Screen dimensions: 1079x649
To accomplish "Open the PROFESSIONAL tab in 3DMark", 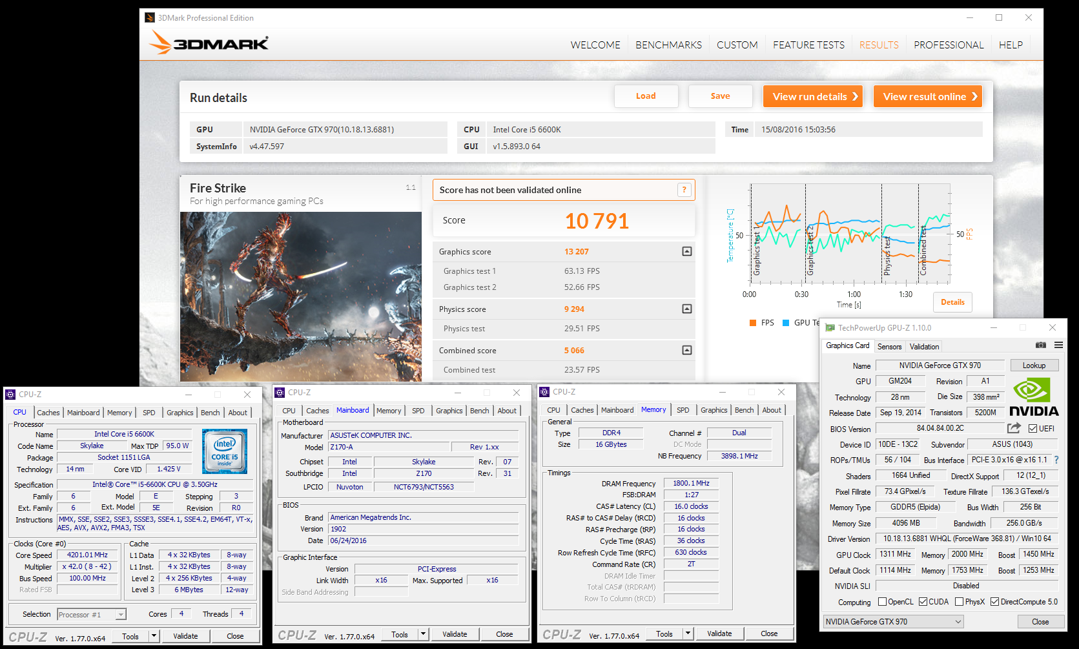I will point(949,45).
